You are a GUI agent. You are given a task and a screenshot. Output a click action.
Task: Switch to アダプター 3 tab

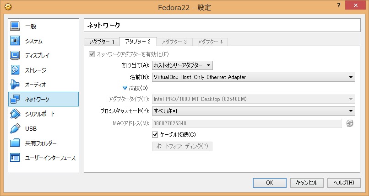[174, 42]
